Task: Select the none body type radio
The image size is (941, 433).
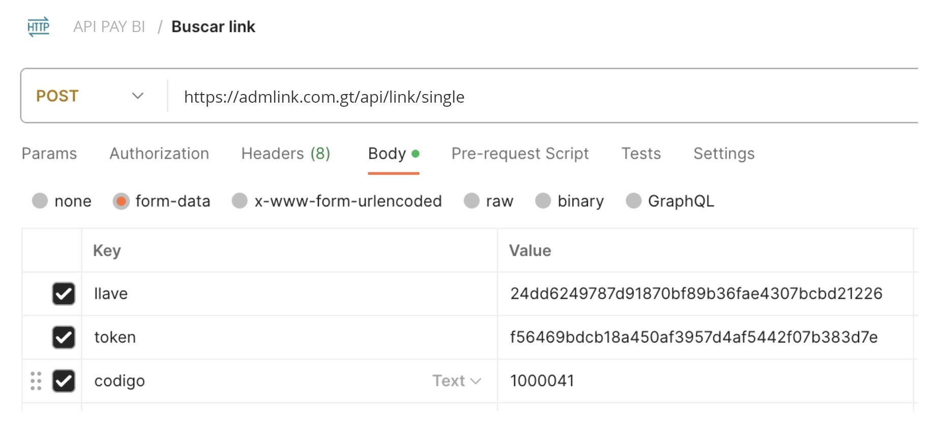Action: tap(40, 201)
